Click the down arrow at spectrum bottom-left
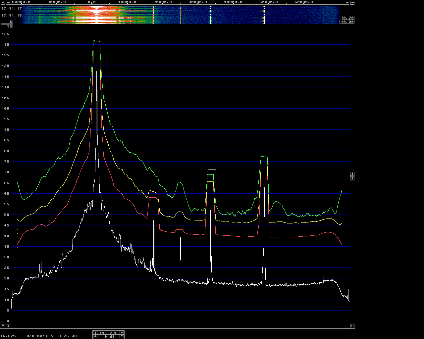Image resolution: width=424 pixels, height=339 pixels. [x=8, y=326]
